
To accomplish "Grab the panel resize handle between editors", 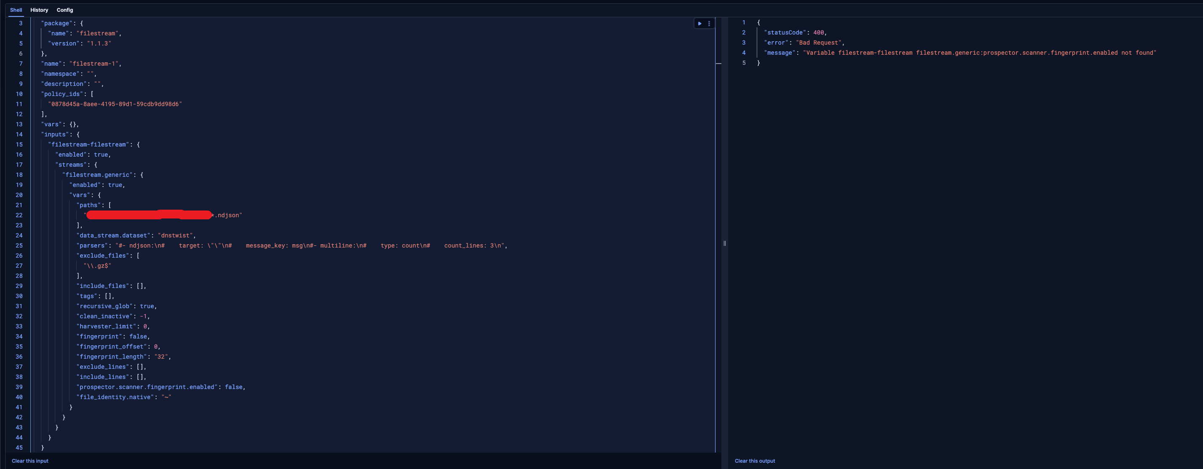I will click(x=724, y=243).
